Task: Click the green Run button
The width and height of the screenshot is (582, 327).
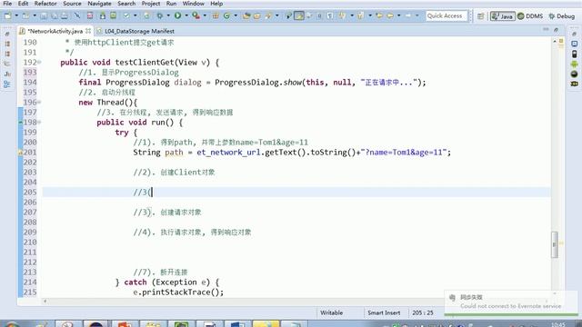Action: [x=178, y=15]
